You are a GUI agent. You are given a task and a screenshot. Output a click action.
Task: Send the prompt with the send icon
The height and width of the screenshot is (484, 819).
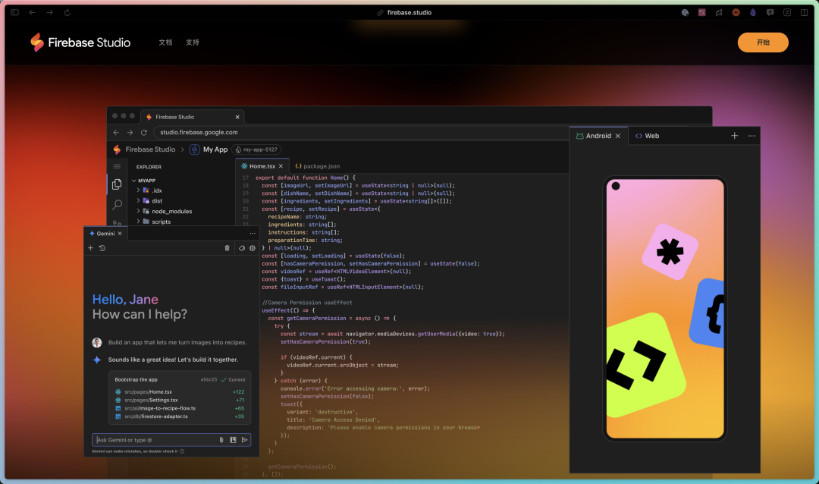pos(245,439)
